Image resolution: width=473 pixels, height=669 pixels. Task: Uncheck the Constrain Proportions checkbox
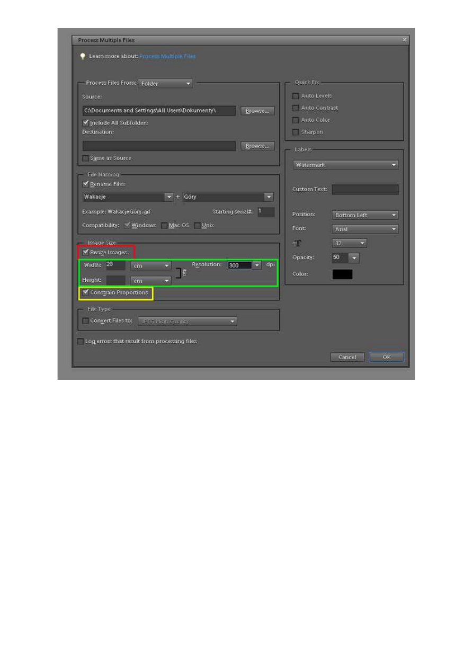(x=86, y=292)
